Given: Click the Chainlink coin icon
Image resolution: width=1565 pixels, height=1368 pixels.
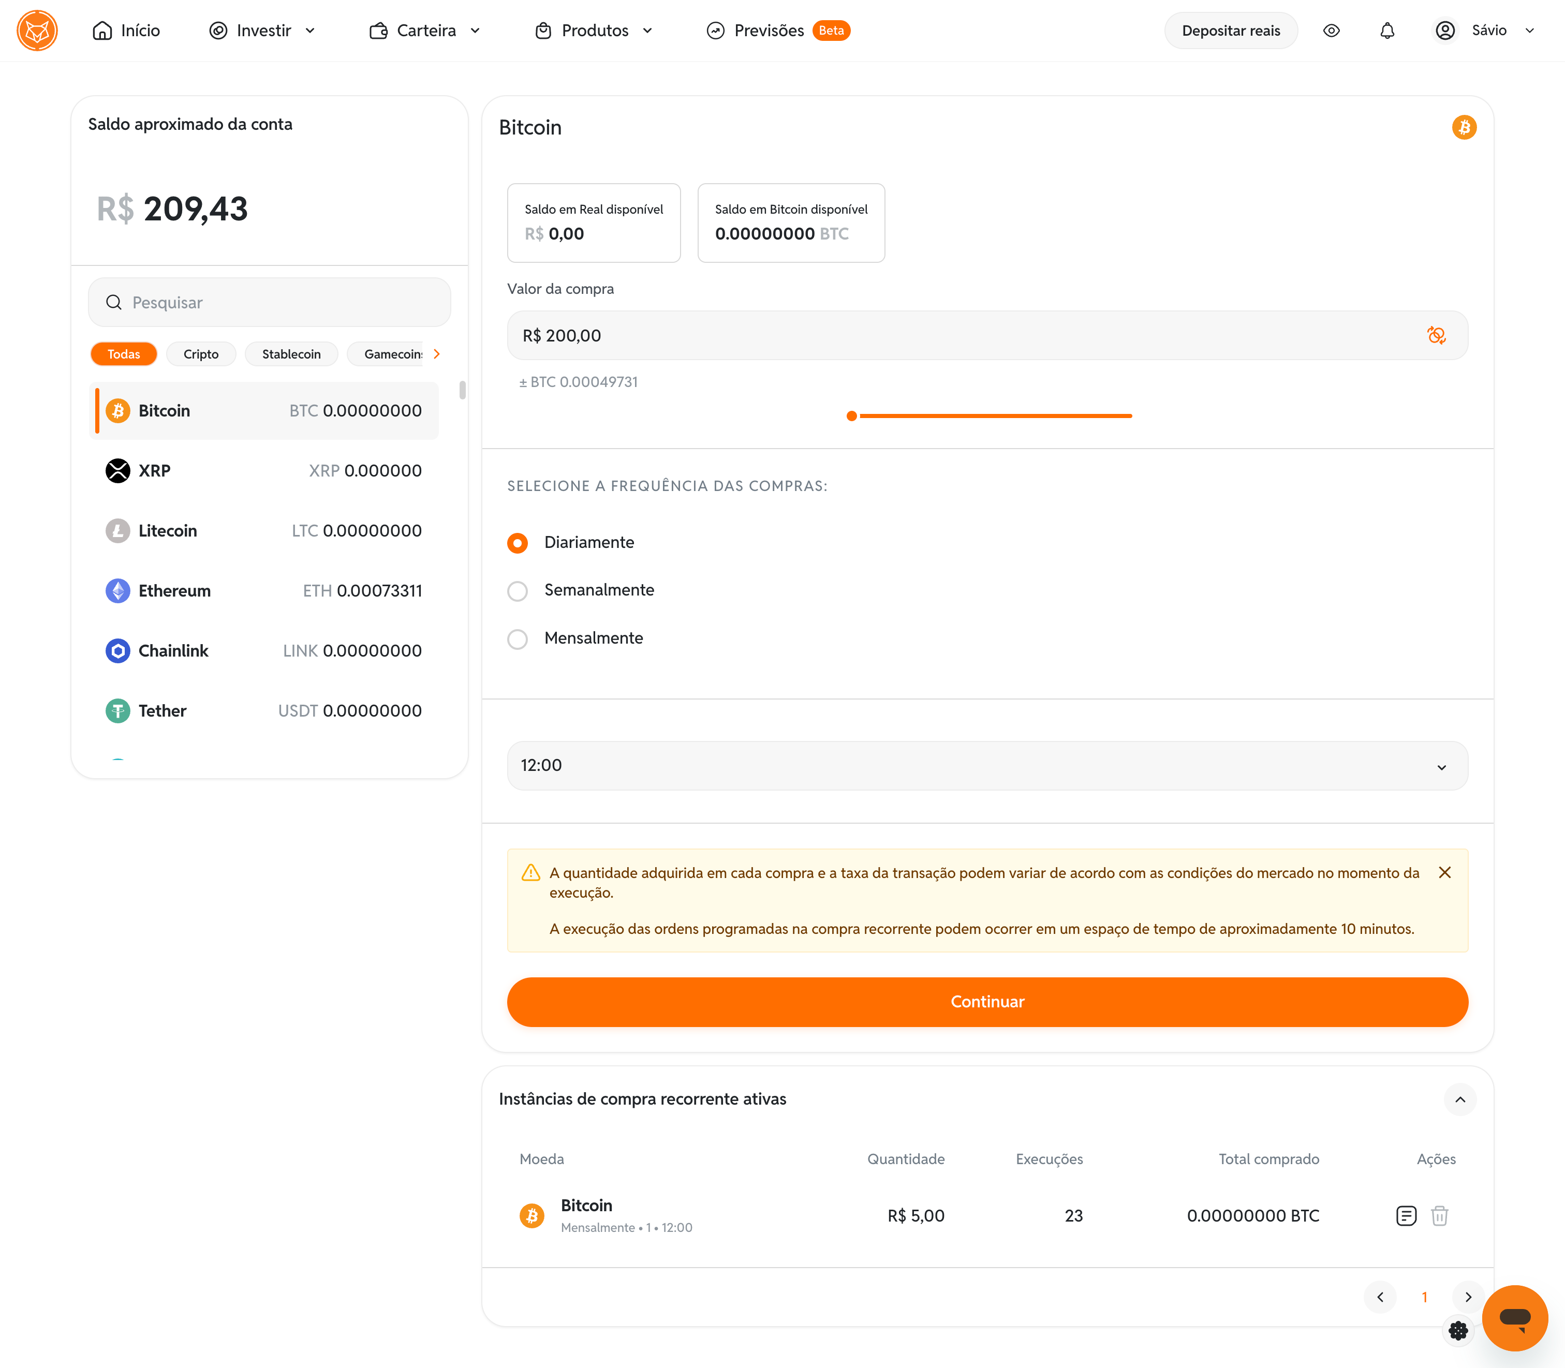Looking at the screenshot, I should pos(117,650).
